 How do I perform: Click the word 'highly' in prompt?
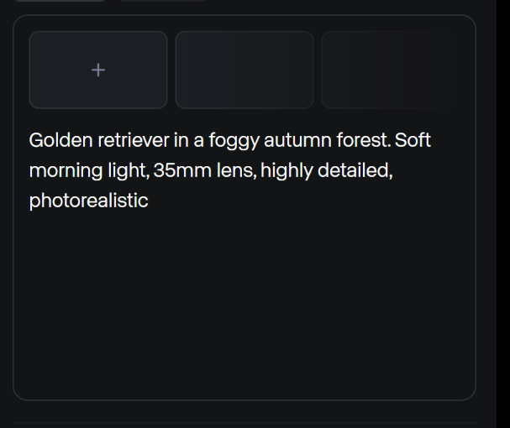(287, 171)
